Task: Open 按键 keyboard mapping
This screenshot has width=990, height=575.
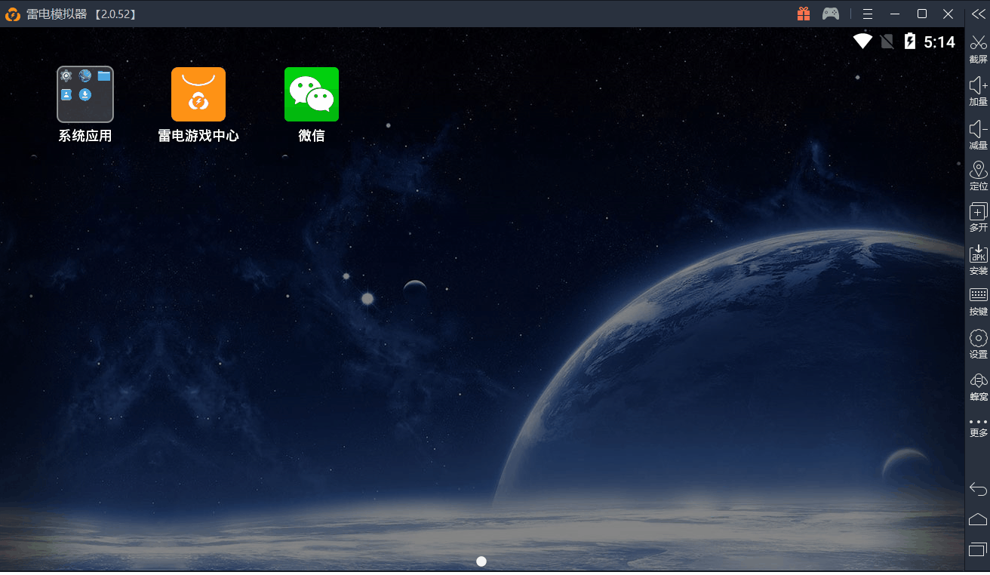Action: tap(979, 301)
